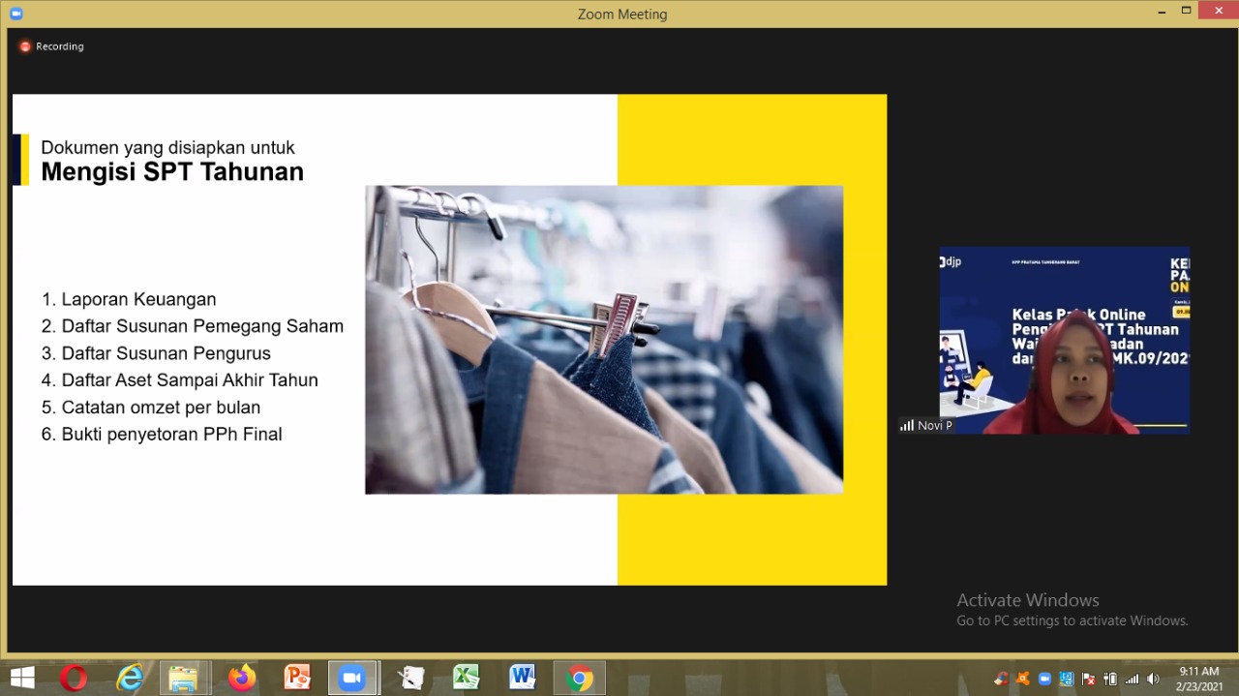Open Excel from the taskbar
1239x696 pixels.
467,679
